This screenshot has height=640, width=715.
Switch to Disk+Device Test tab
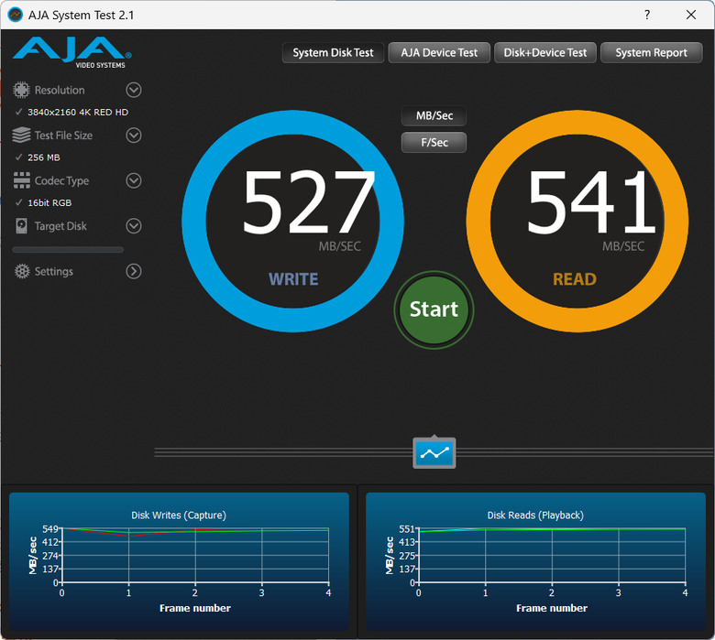(544, 53)
